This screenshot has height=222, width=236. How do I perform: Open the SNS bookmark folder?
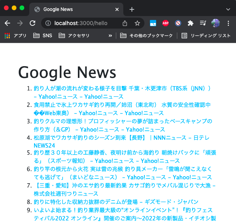click(43, 36)
